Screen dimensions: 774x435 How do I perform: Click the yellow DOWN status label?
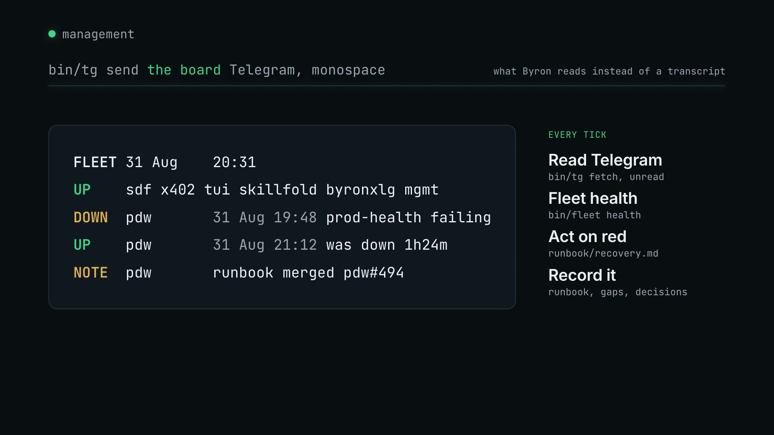91,217
